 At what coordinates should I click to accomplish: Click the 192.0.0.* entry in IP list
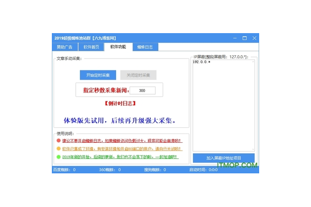click(x=201, y=62)
